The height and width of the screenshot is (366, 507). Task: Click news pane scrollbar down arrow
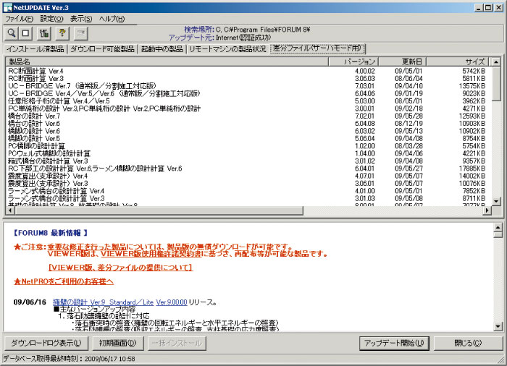tap(498, 327)
